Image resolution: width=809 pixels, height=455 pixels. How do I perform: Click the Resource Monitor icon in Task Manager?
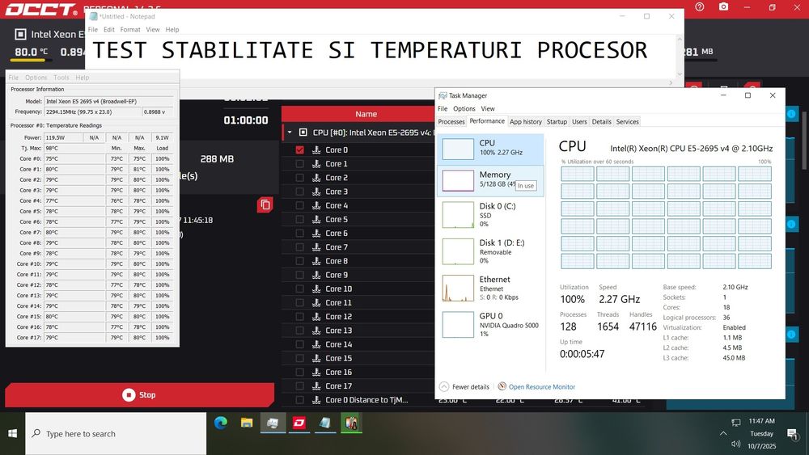point(502,386)
